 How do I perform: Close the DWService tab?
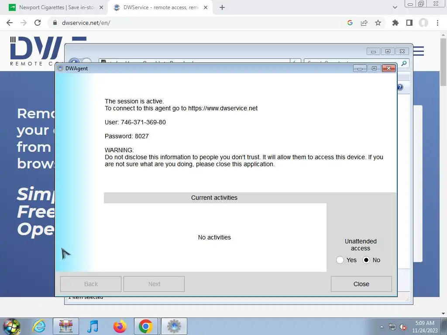coord(206,7)
